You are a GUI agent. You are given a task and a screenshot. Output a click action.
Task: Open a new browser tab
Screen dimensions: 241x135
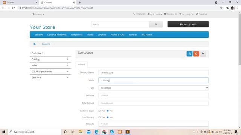80,3
